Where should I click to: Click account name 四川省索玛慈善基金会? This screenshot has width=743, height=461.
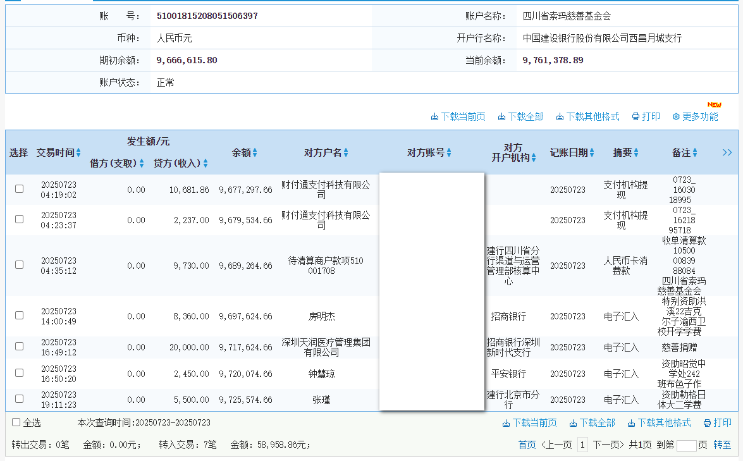(567, 16)
